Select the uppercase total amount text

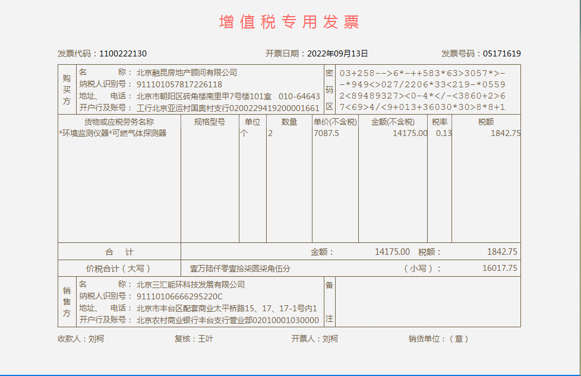click(240, 268)
